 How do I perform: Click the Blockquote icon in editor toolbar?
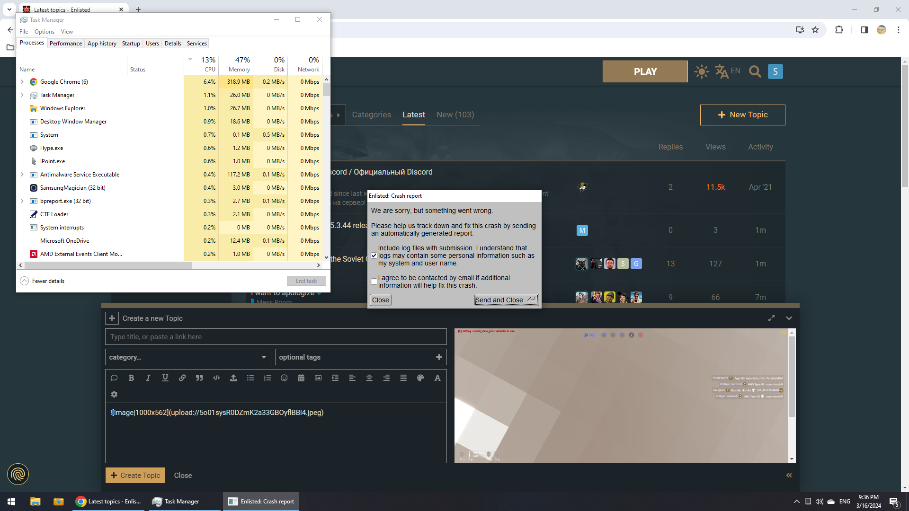click(199, 378)
